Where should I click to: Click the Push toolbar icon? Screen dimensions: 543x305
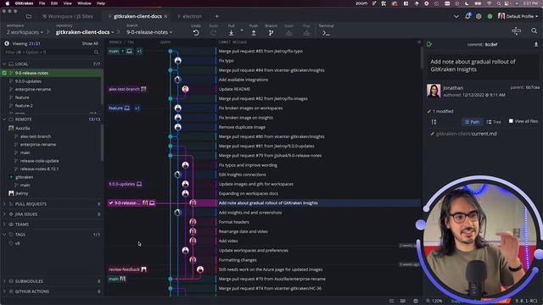pos(254,33)
